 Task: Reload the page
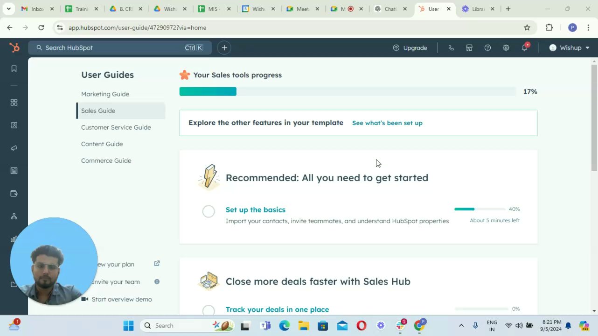click(x=41, y=28)
